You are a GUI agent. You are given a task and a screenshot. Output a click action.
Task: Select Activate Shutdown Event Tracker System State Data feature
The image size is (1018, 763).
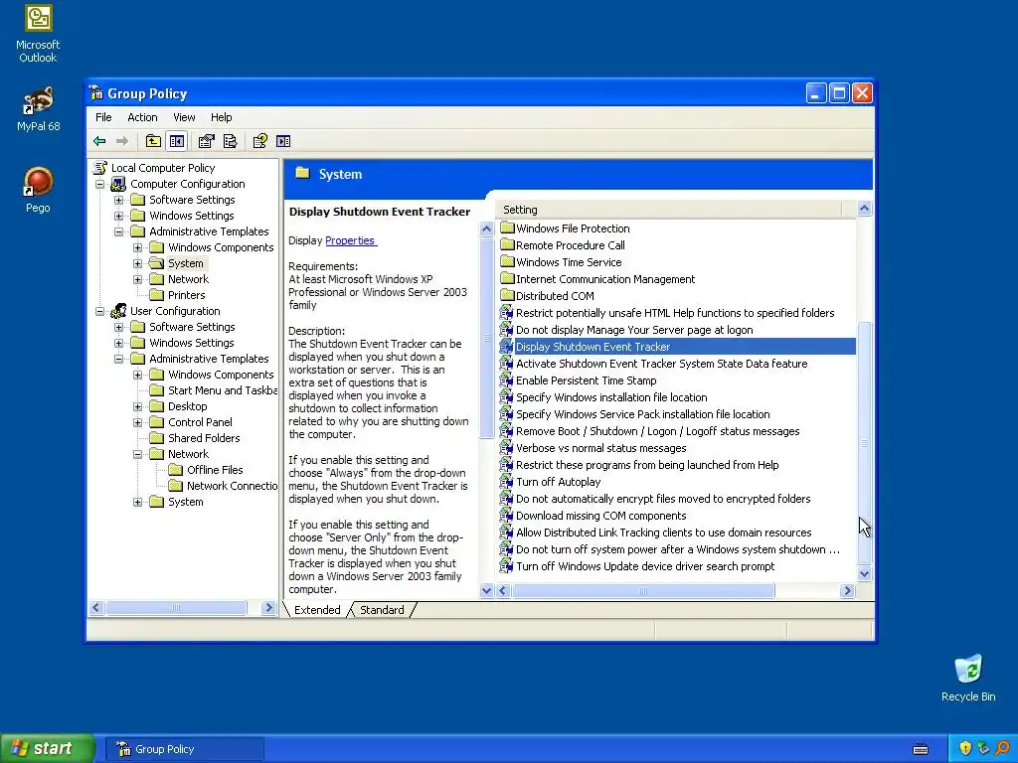tap(661, 364)
